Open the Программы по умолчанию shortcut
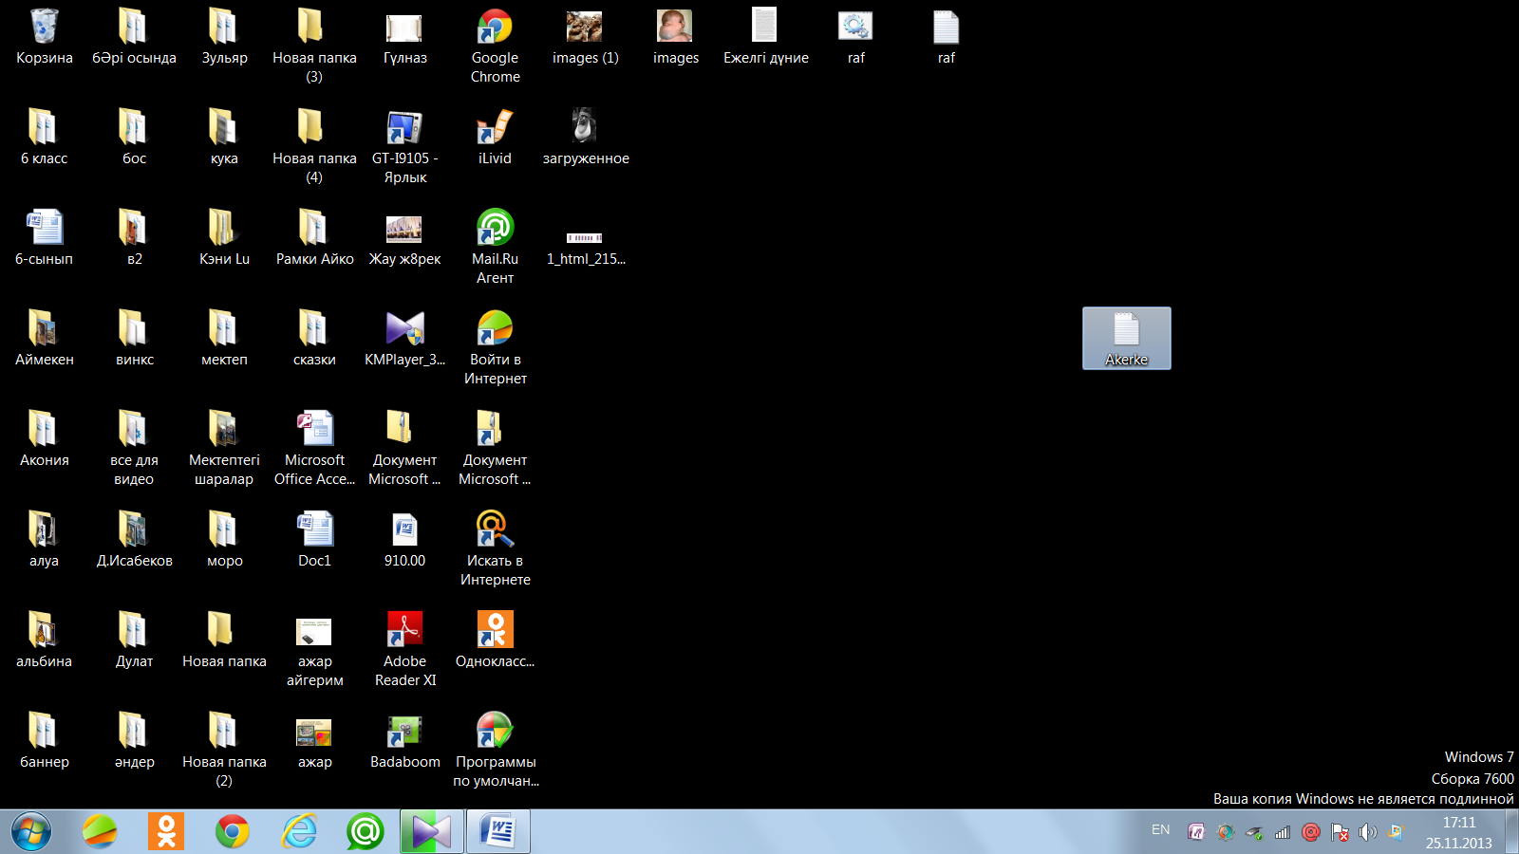 click(x=495, y=751)
